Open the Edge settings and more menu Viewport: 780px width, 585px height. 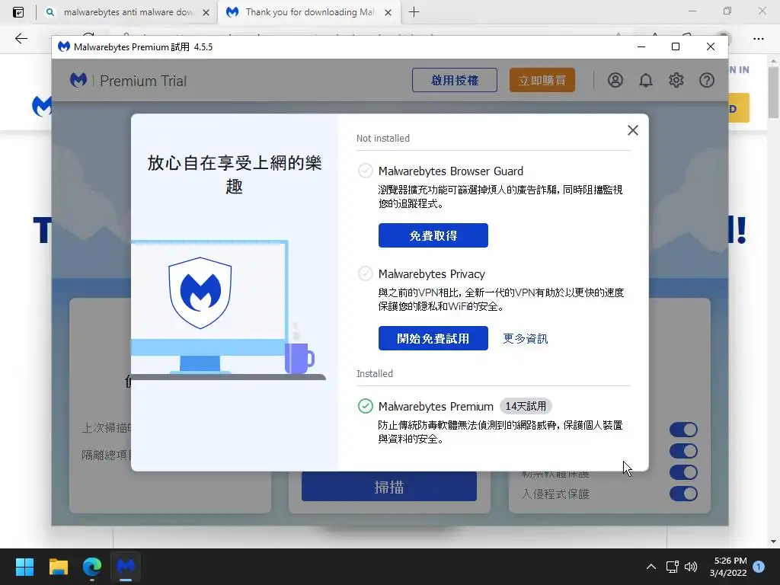758,38
